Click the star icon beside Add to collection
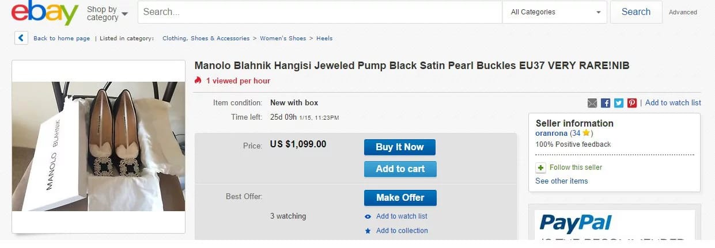This screenshot has height=248, width=715. [x=368, y=231]
